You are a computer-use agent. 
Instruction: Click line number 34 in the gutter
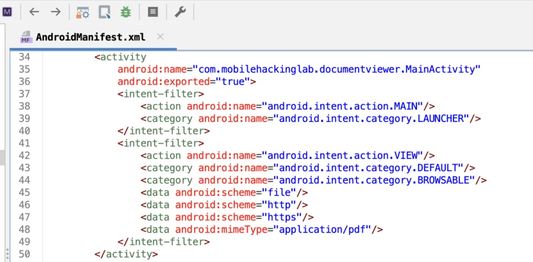(24, 57)
